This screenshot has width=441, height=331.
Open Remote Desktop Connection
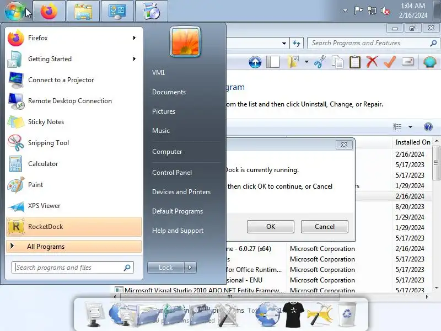[74, 101]
